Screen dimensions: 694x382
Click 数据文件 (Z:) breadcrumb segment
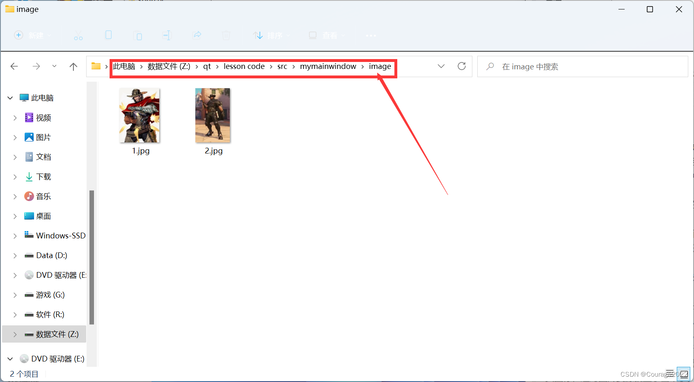pos(169,66)
